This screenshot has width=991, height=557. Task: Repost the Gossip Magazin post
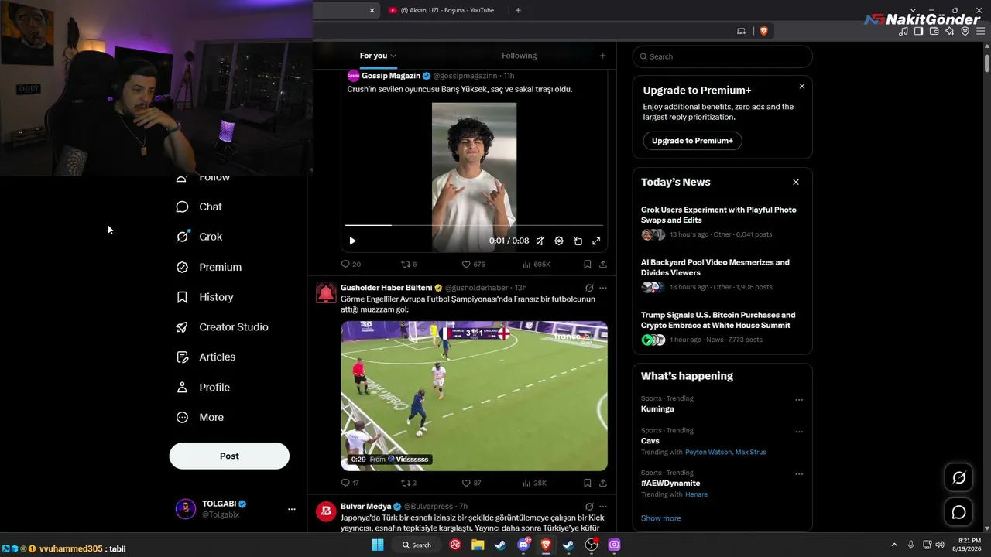click(x=409, y=265)
